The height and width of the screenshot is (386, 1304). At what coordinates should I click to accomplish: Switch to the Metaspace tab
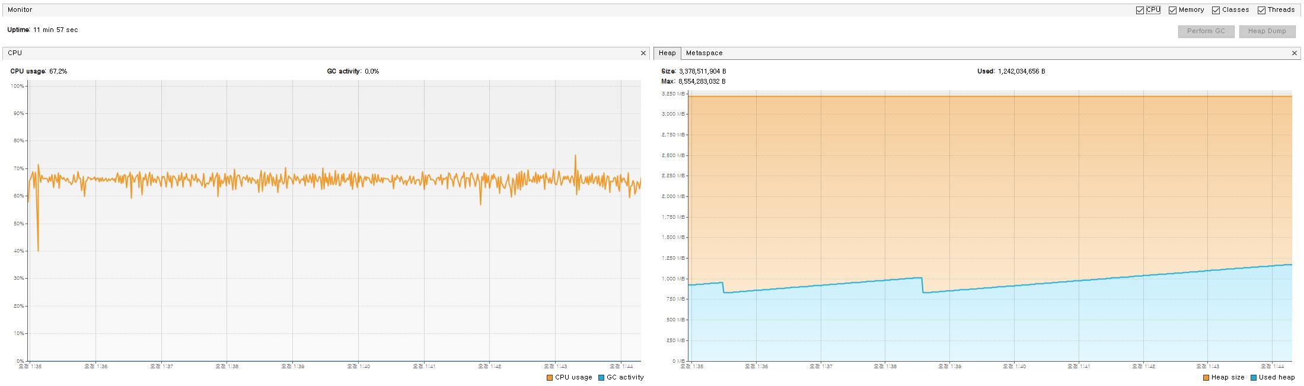point(704,53)
